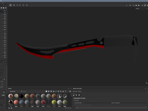Select the yellow-green fabric material sphere
This screenshot has width=148, height=111.
tap(54, 102)
